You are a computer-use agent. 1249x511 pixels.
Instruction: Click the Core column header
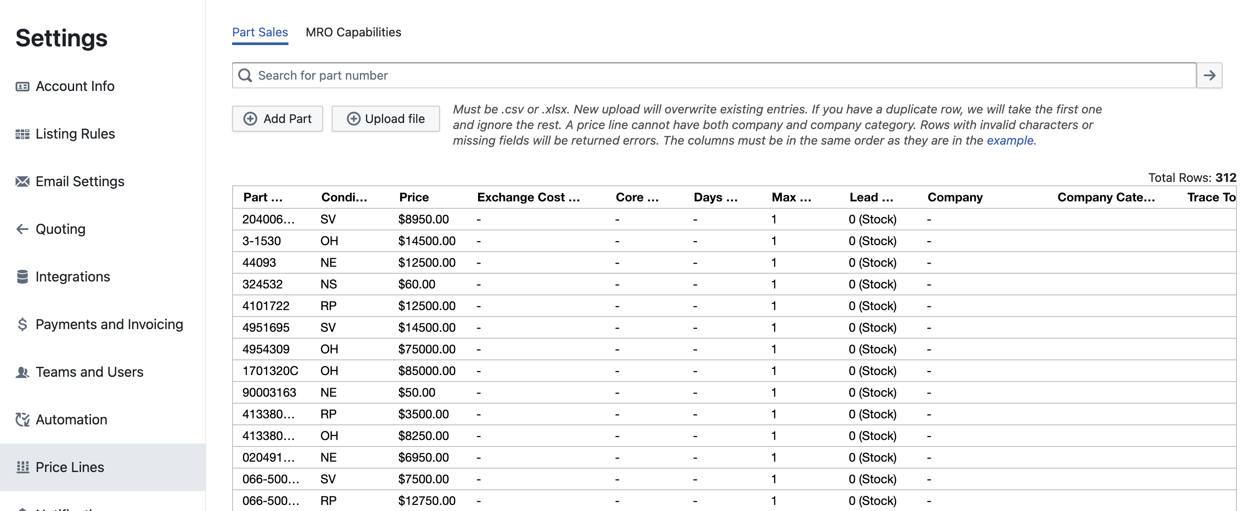click(x=637, y=197)
